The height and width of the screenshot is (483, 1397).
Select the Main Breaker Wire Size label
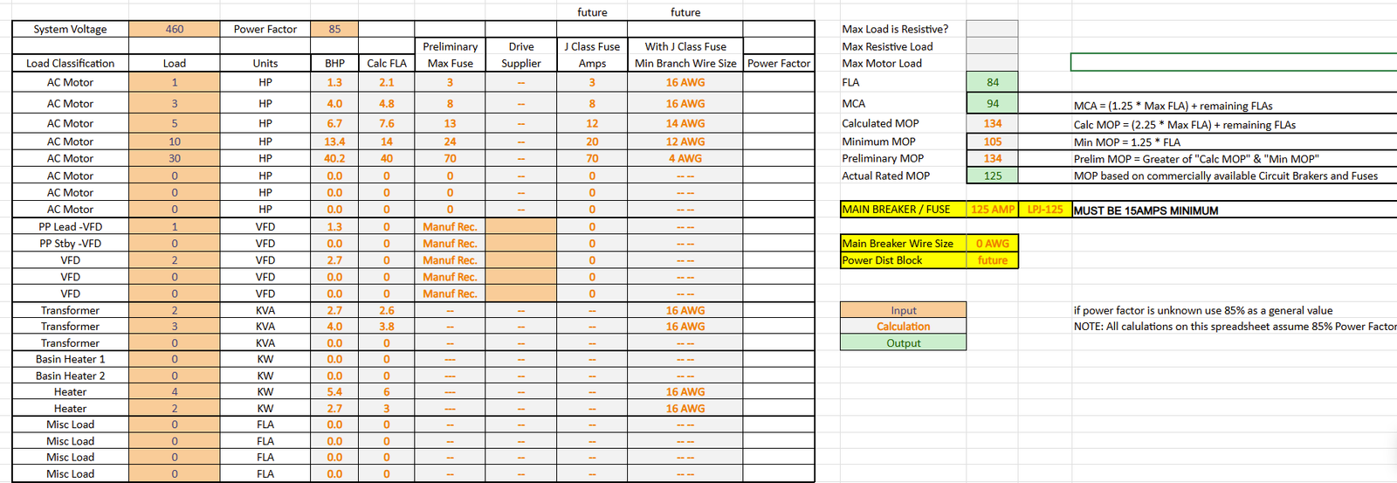pos(904,244)
